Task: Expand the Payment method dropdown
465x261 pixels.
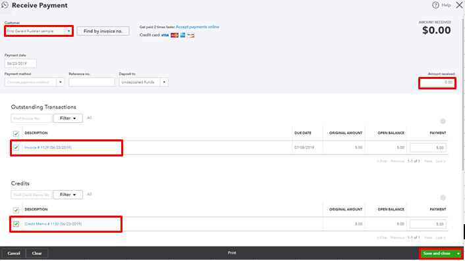Action: [x=60, y=82]
